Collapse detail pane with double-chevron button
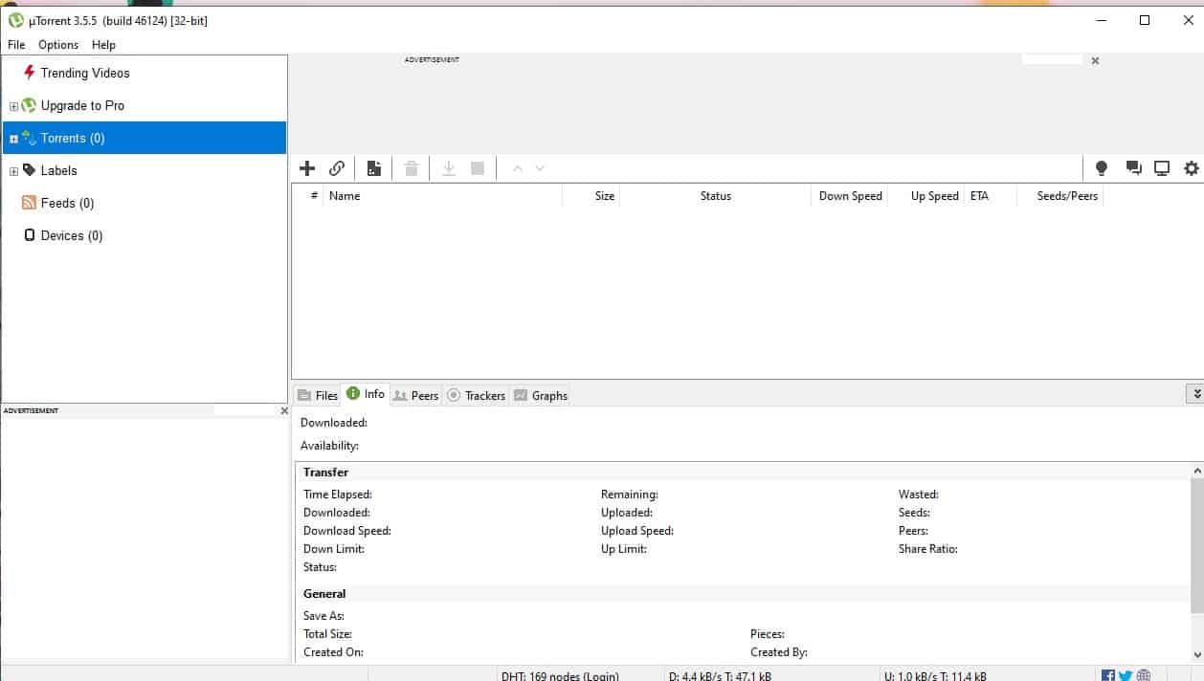Viewport: 1204px width, 681px height. tap(1195, 394)
